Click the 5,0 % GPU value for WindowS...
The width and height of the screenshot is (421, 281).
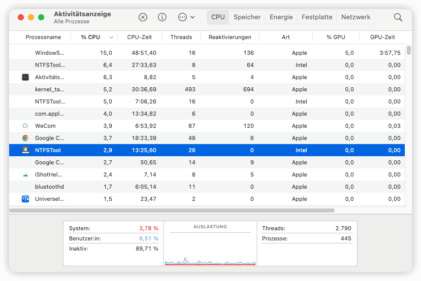coord(349,53)
